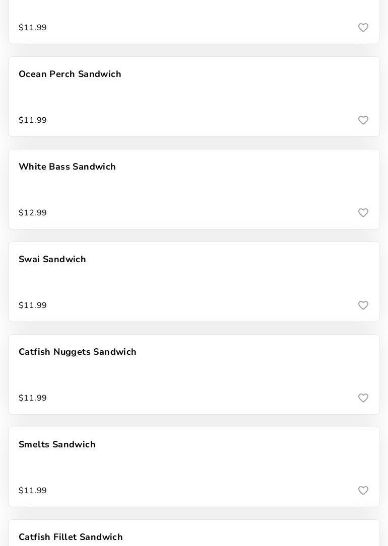Click the Ocean Perch Sandwich $11.99 price

pos(33,120)
